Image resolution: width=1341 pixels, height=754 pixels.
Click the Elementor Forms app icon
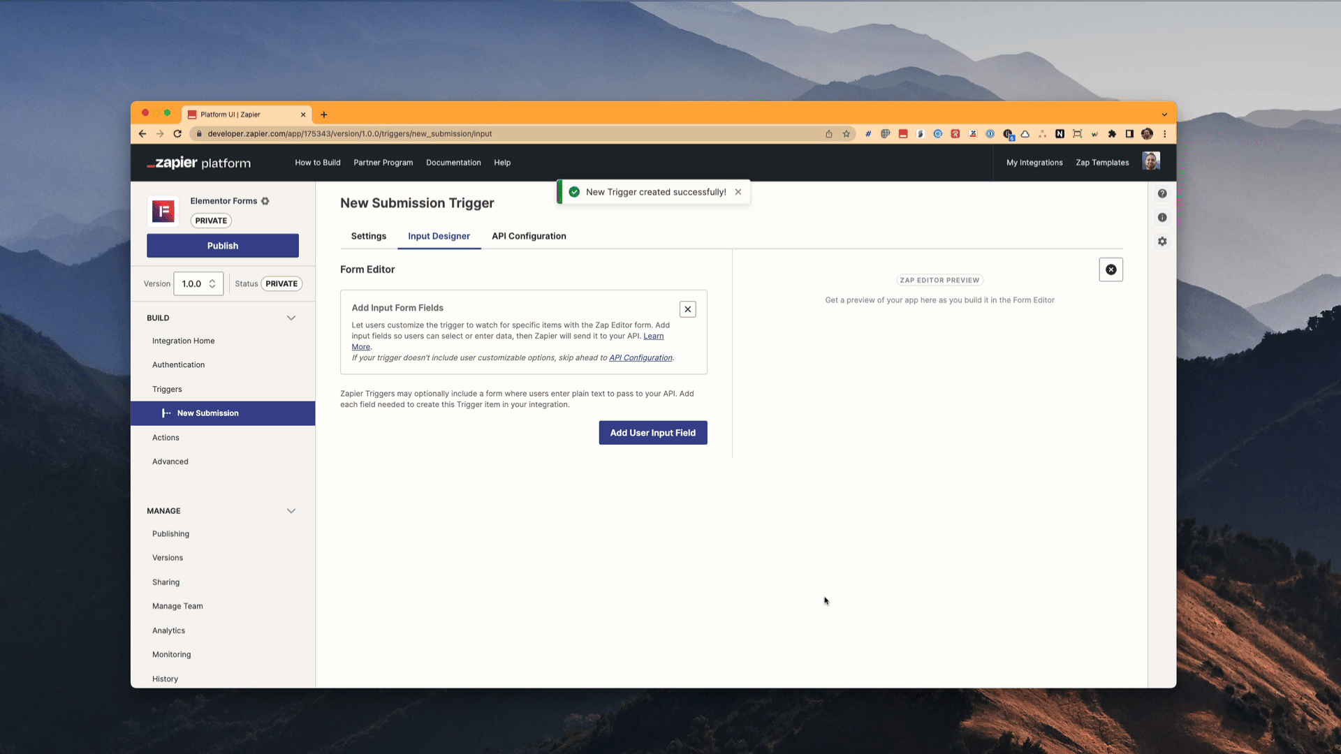click(x=163, y=210)
